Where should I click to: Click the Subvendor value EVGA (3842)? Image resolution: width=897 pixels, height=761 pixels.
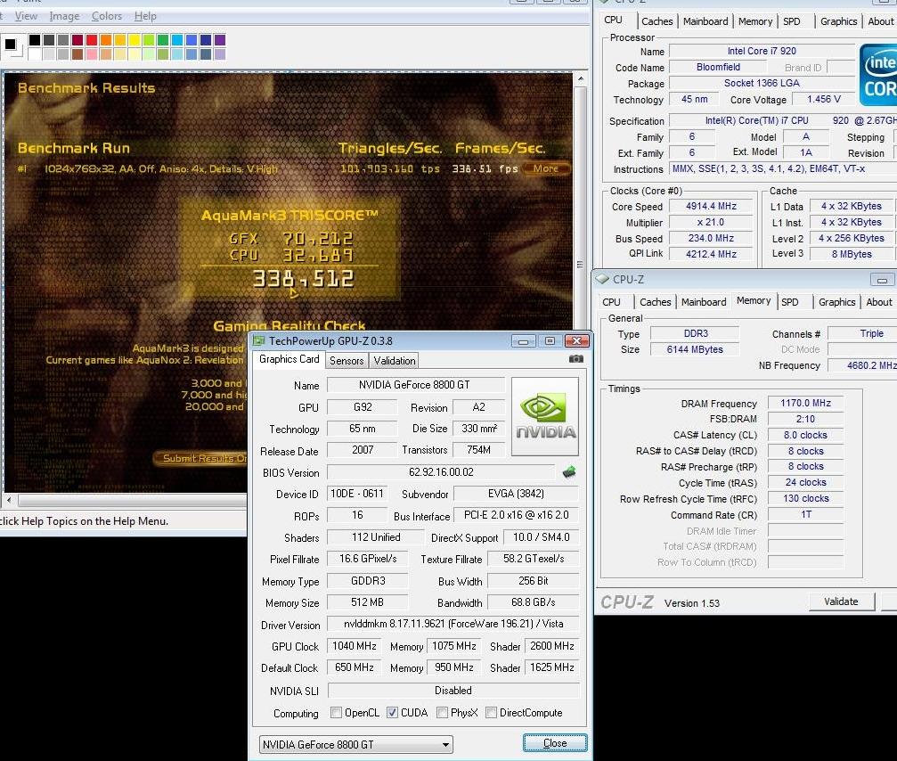point(516,494)
